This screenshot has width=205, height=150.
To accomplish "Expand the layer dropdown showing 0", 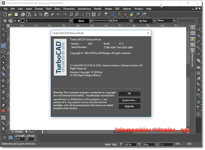I will [71, 21].
